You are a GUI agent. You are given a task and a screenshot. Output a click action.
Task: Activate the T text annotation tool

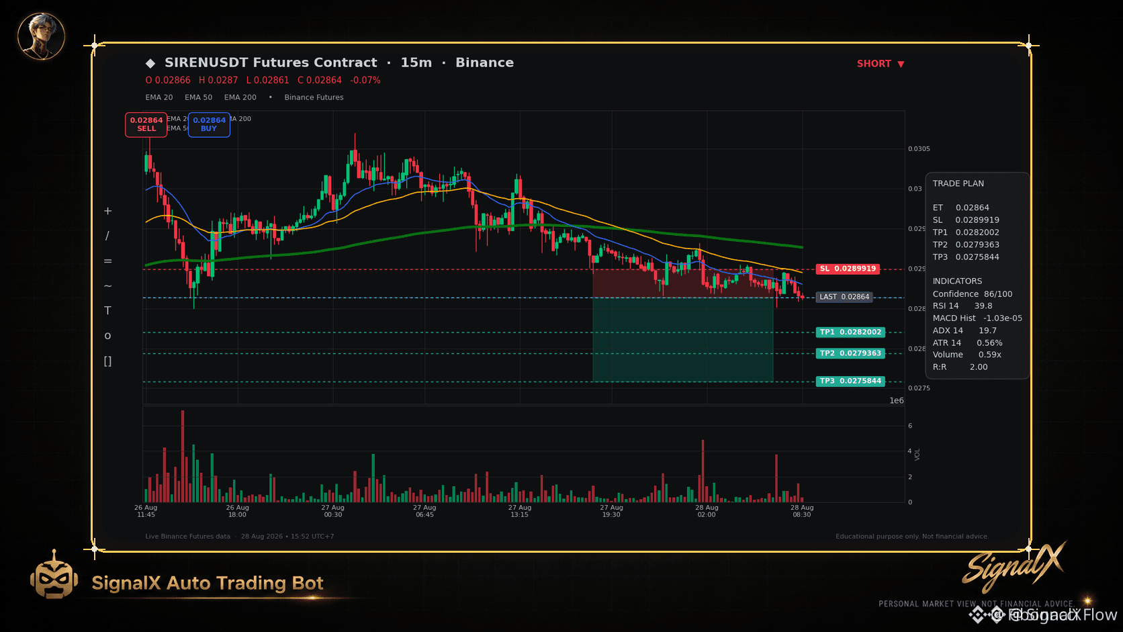click(x=107, y=311)
